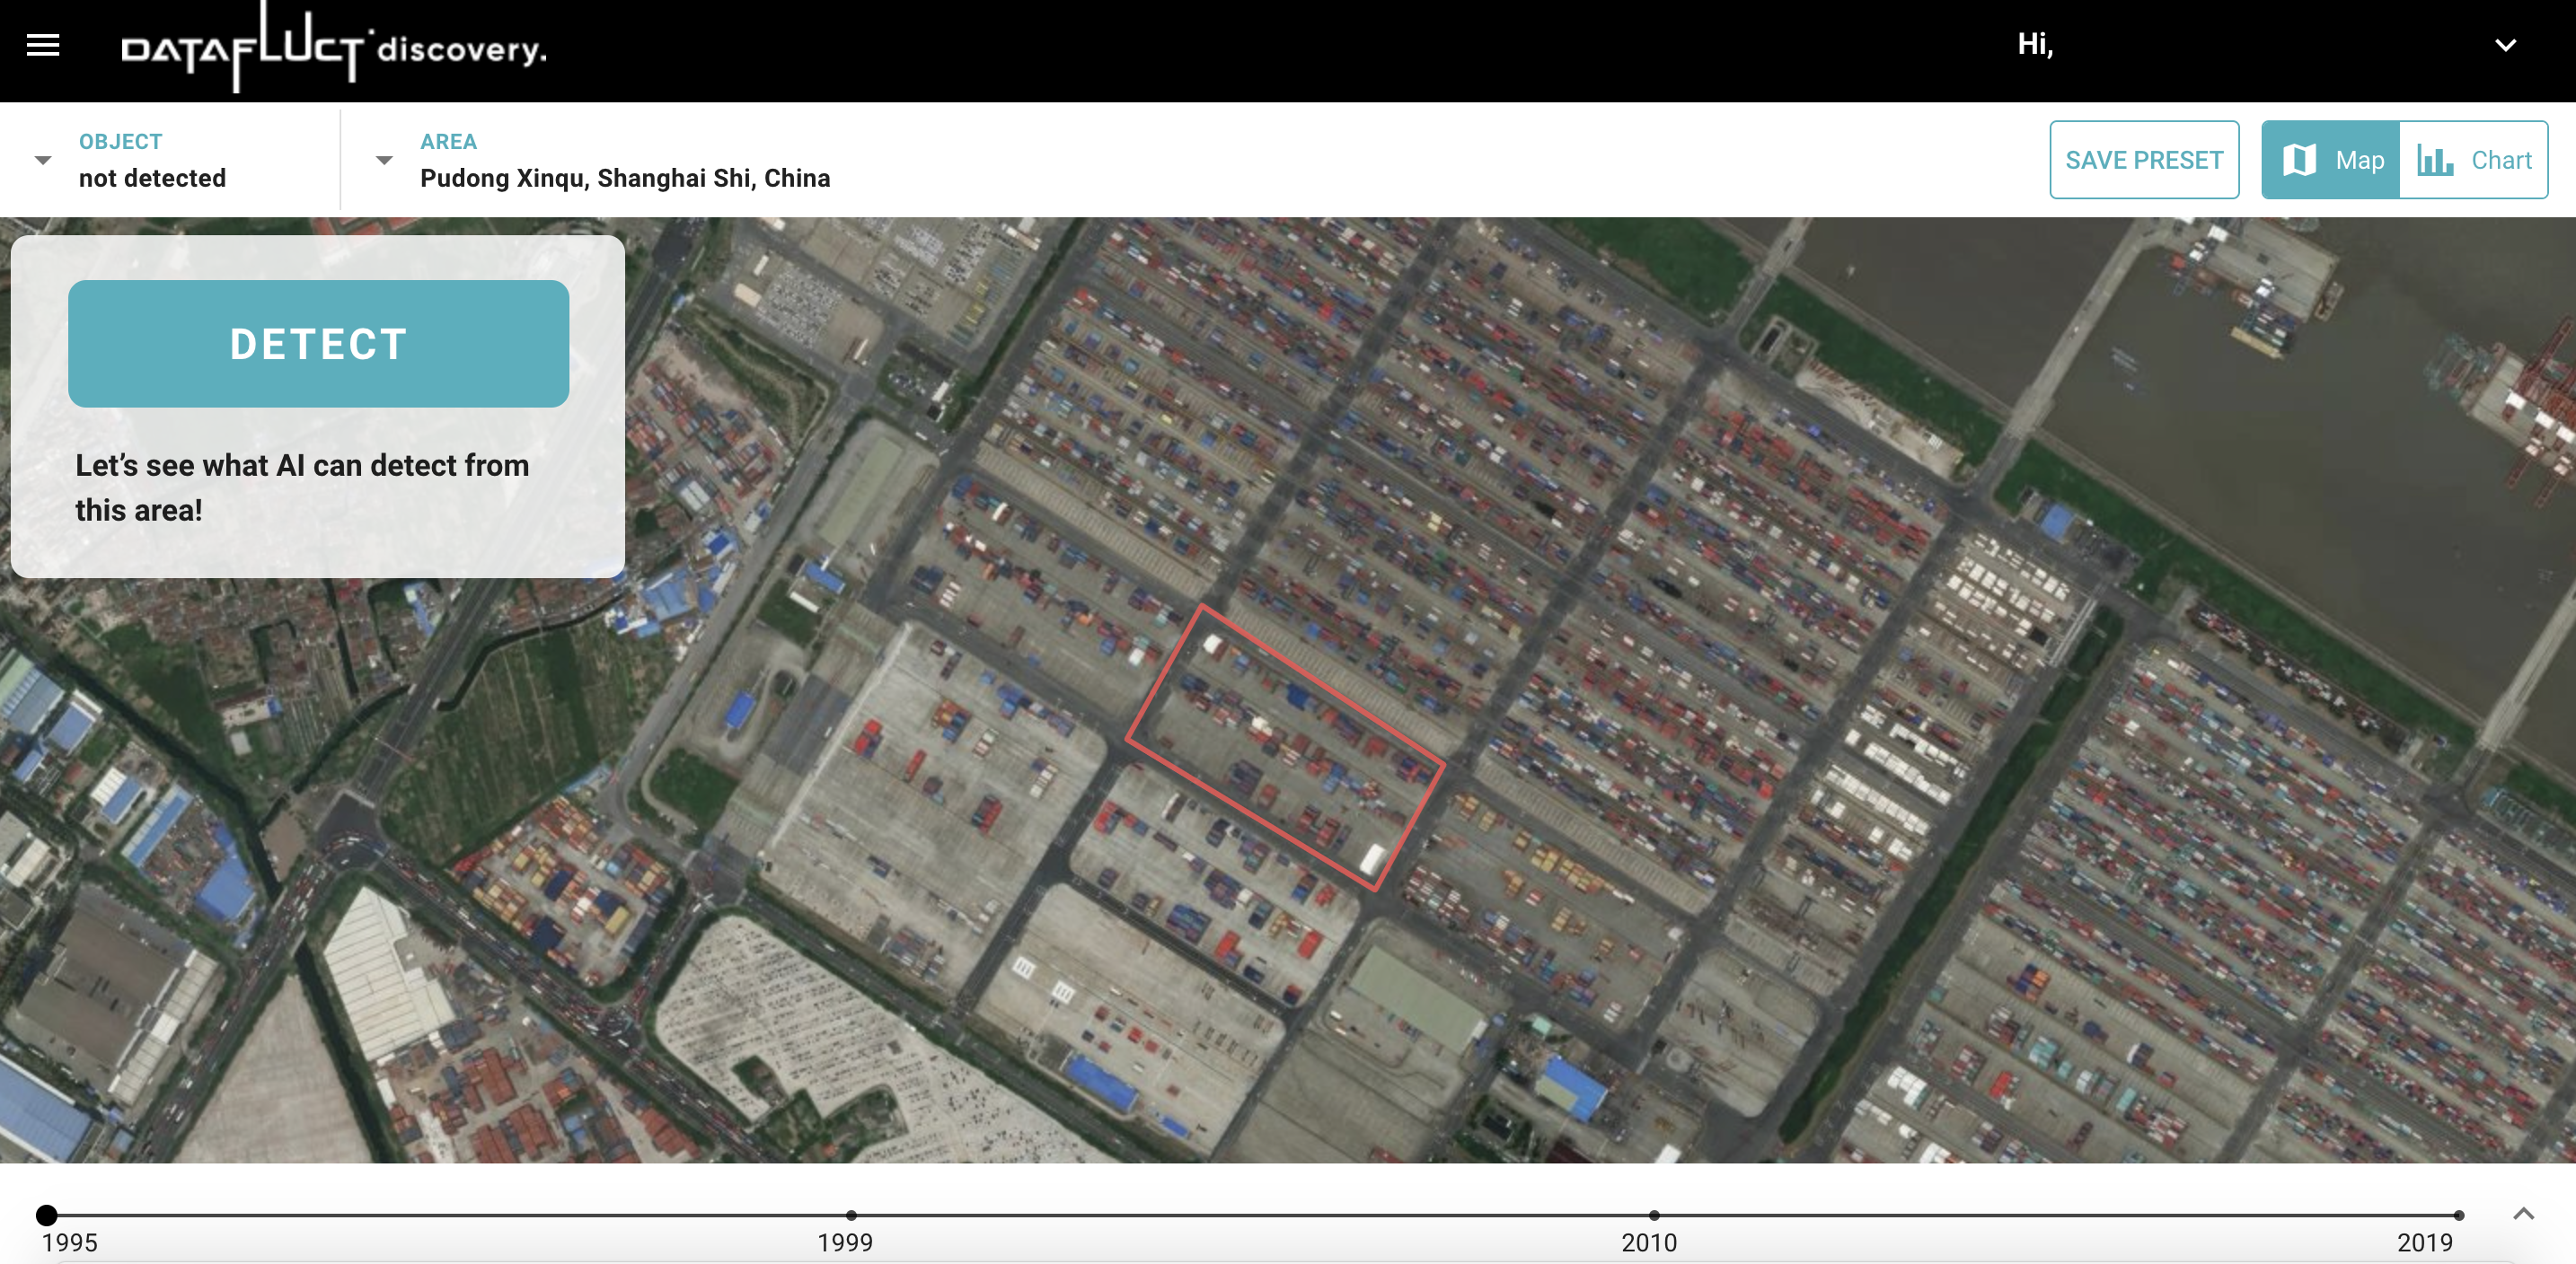Viewport: 2576px width, 1264px height.
Task: Collapse the timeline panel with up chevron
Action: click(x=2523, y=1214)
